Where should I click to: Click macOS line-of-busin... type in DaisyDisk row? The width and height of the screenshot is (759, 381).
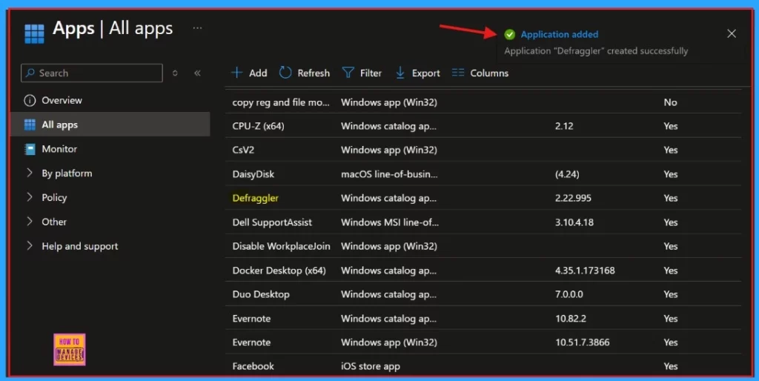tap(389, 174)
